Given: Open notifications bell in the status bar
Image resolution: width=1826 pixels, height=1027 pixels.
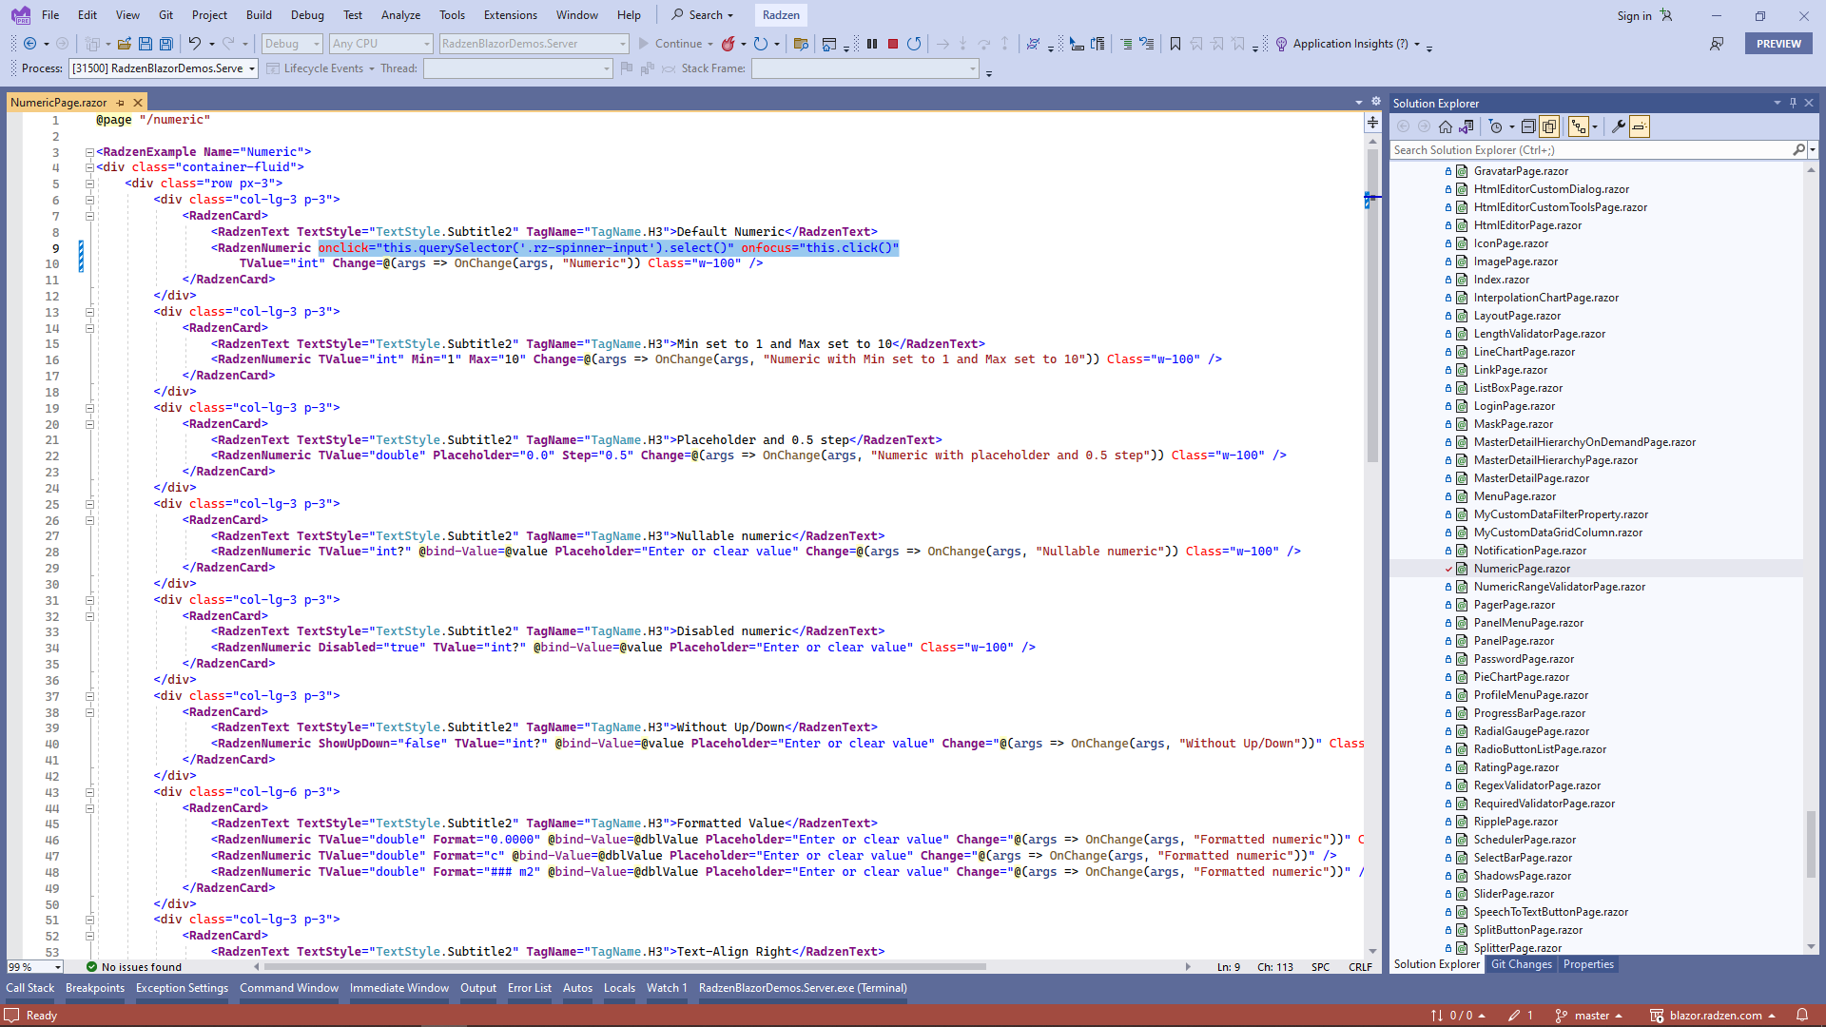Looking at the screenshot, I should click(x=1802, y=1016).
